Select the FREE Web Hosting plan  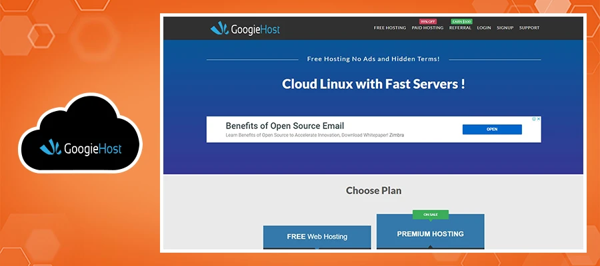[x=317, y=237]
